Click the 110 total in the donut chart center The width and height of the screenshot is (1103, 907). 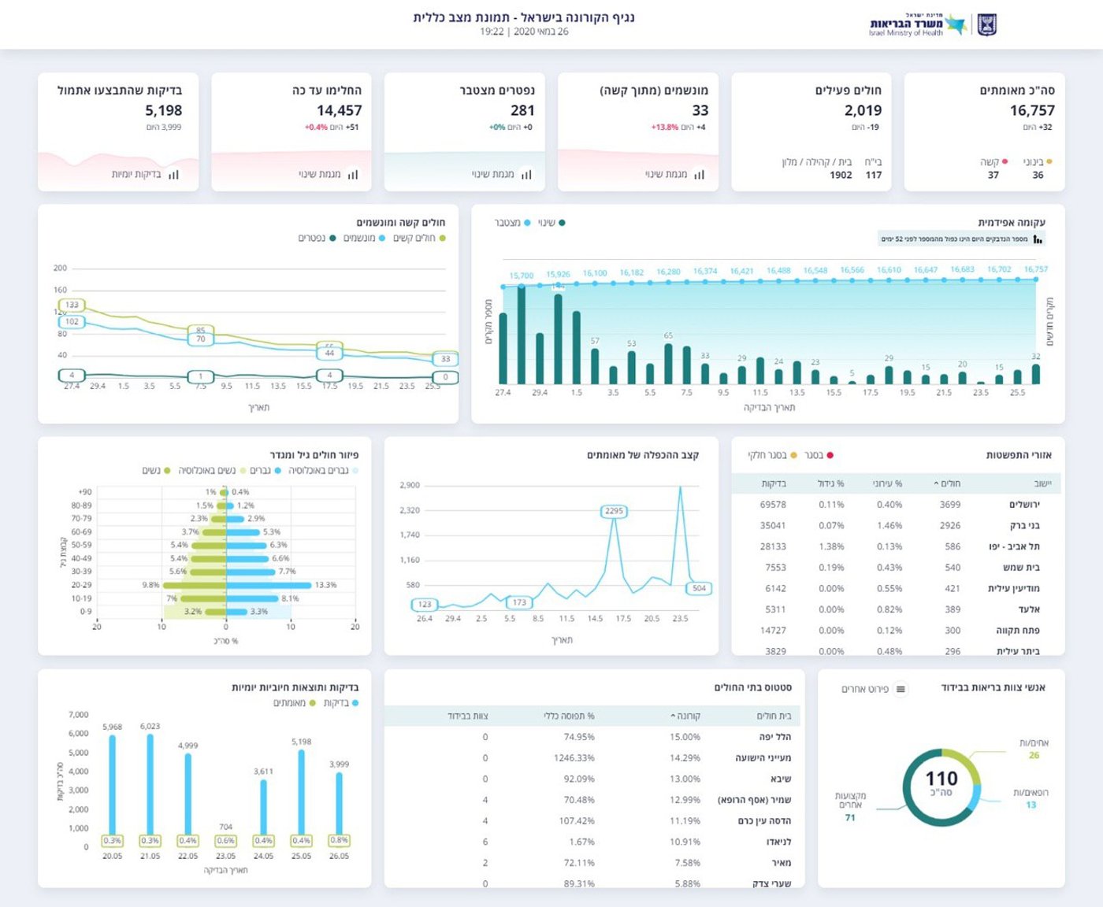tap(941, 779)
